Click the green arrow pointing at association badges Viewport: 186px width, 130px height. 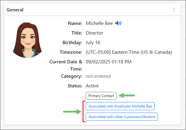tap(72, 112)
